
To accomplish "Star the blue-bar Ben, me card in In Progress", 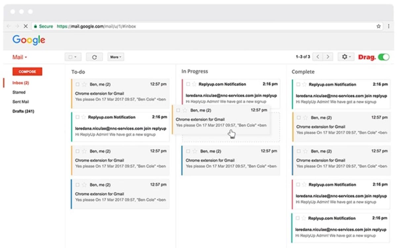I will click(195, 151).
